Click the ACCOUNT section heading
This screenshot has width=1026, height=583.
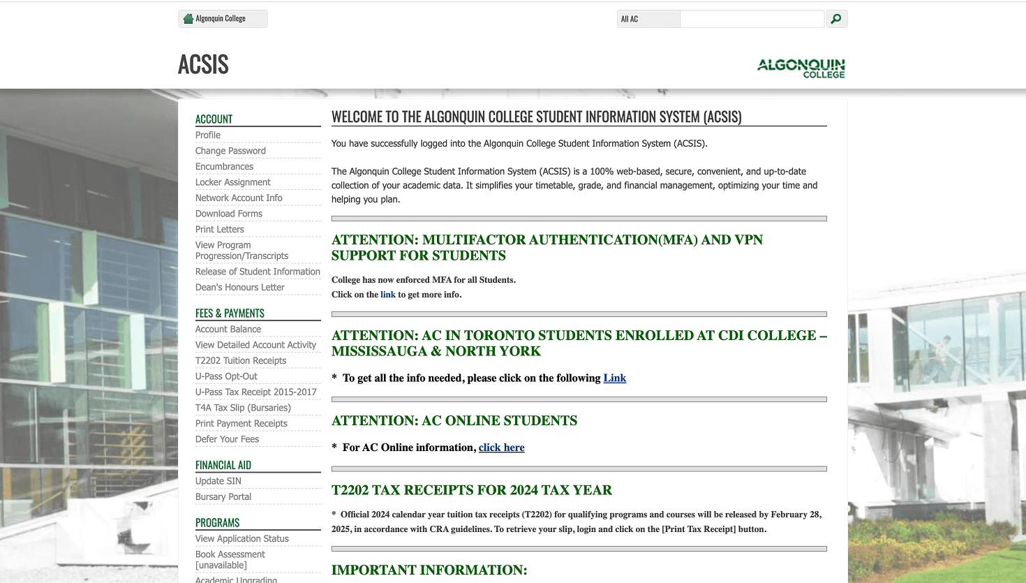(214, 119)
